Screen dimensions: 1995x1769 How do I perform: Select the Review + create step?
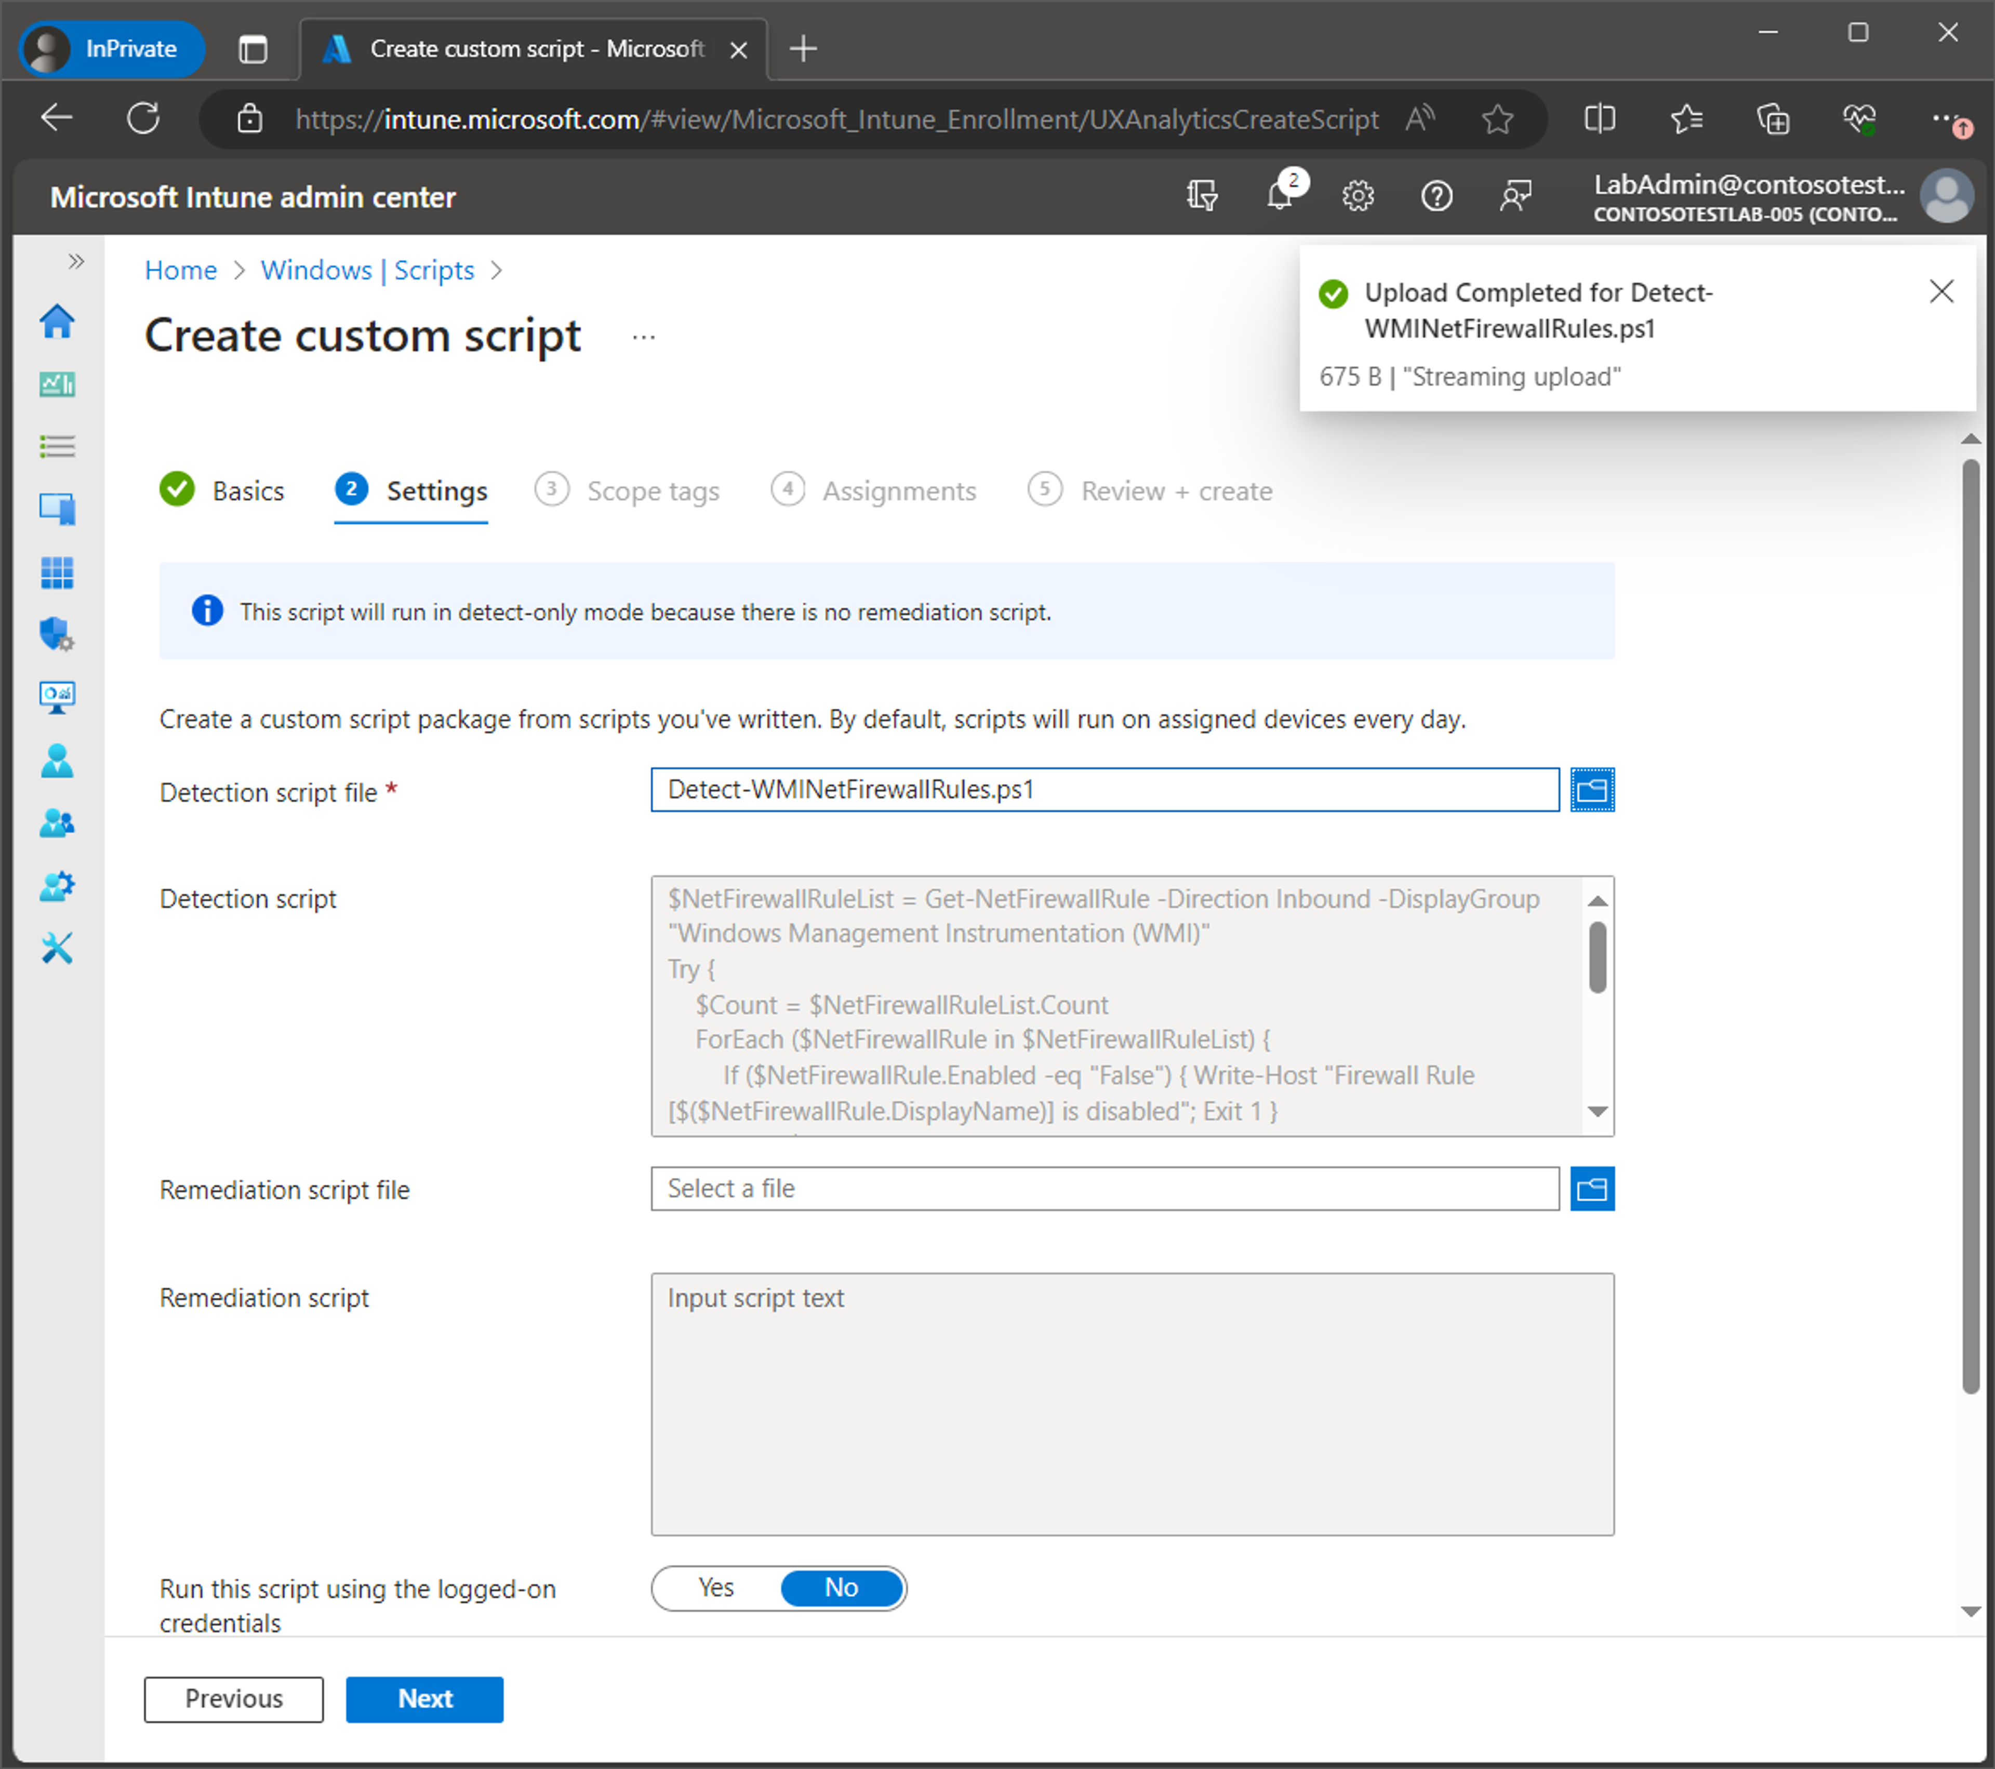tap(1150, 490)
